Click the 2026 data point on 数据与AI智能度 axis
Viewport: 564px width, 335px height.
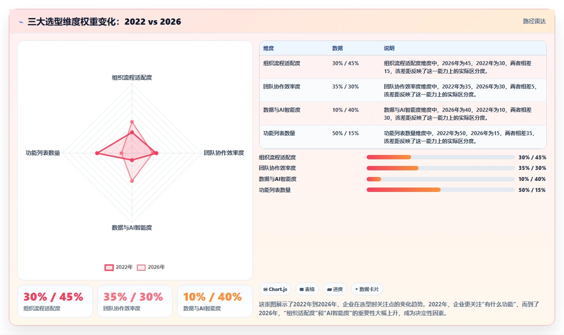(x=132, y=181)
